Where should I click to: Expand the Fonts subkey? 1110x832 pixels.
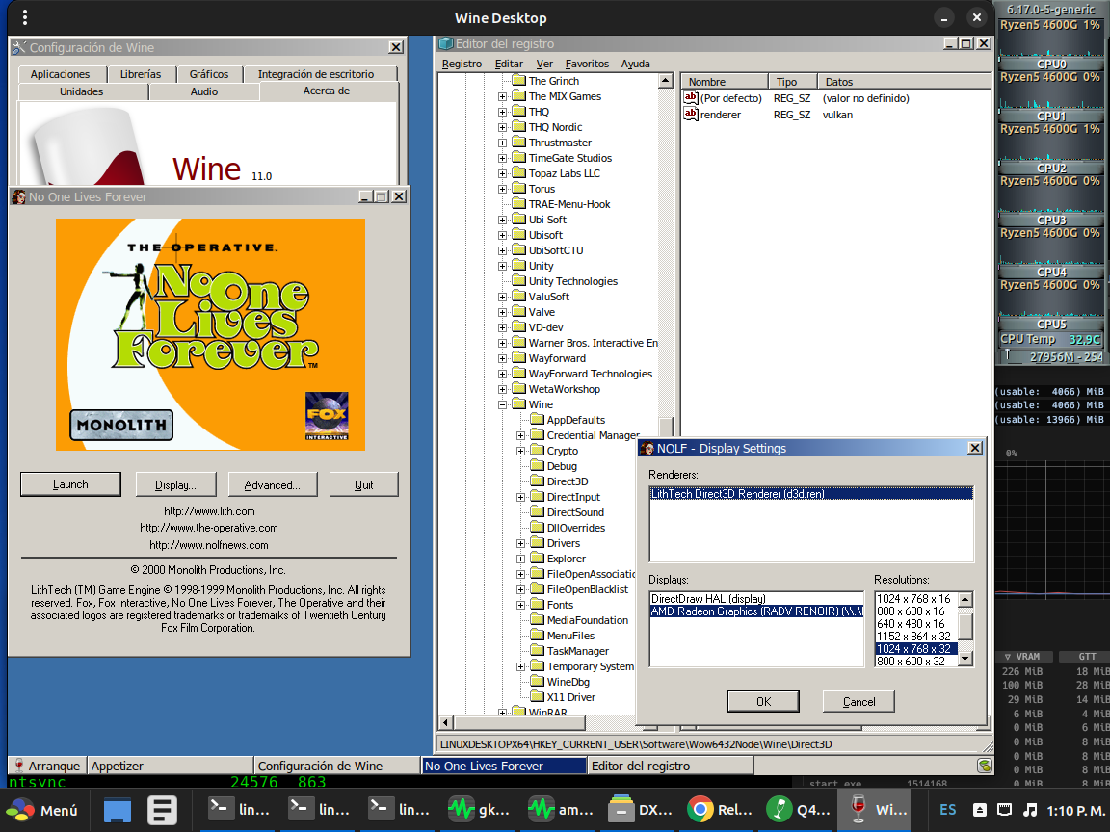point(520,605)
